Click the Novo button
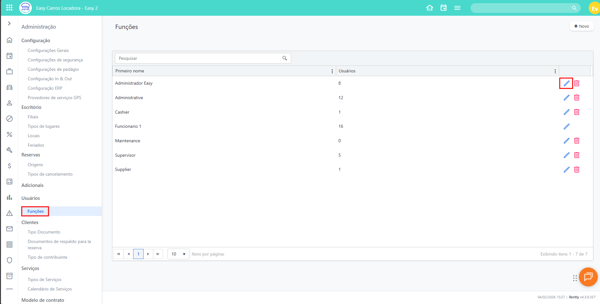 [581, 26]
